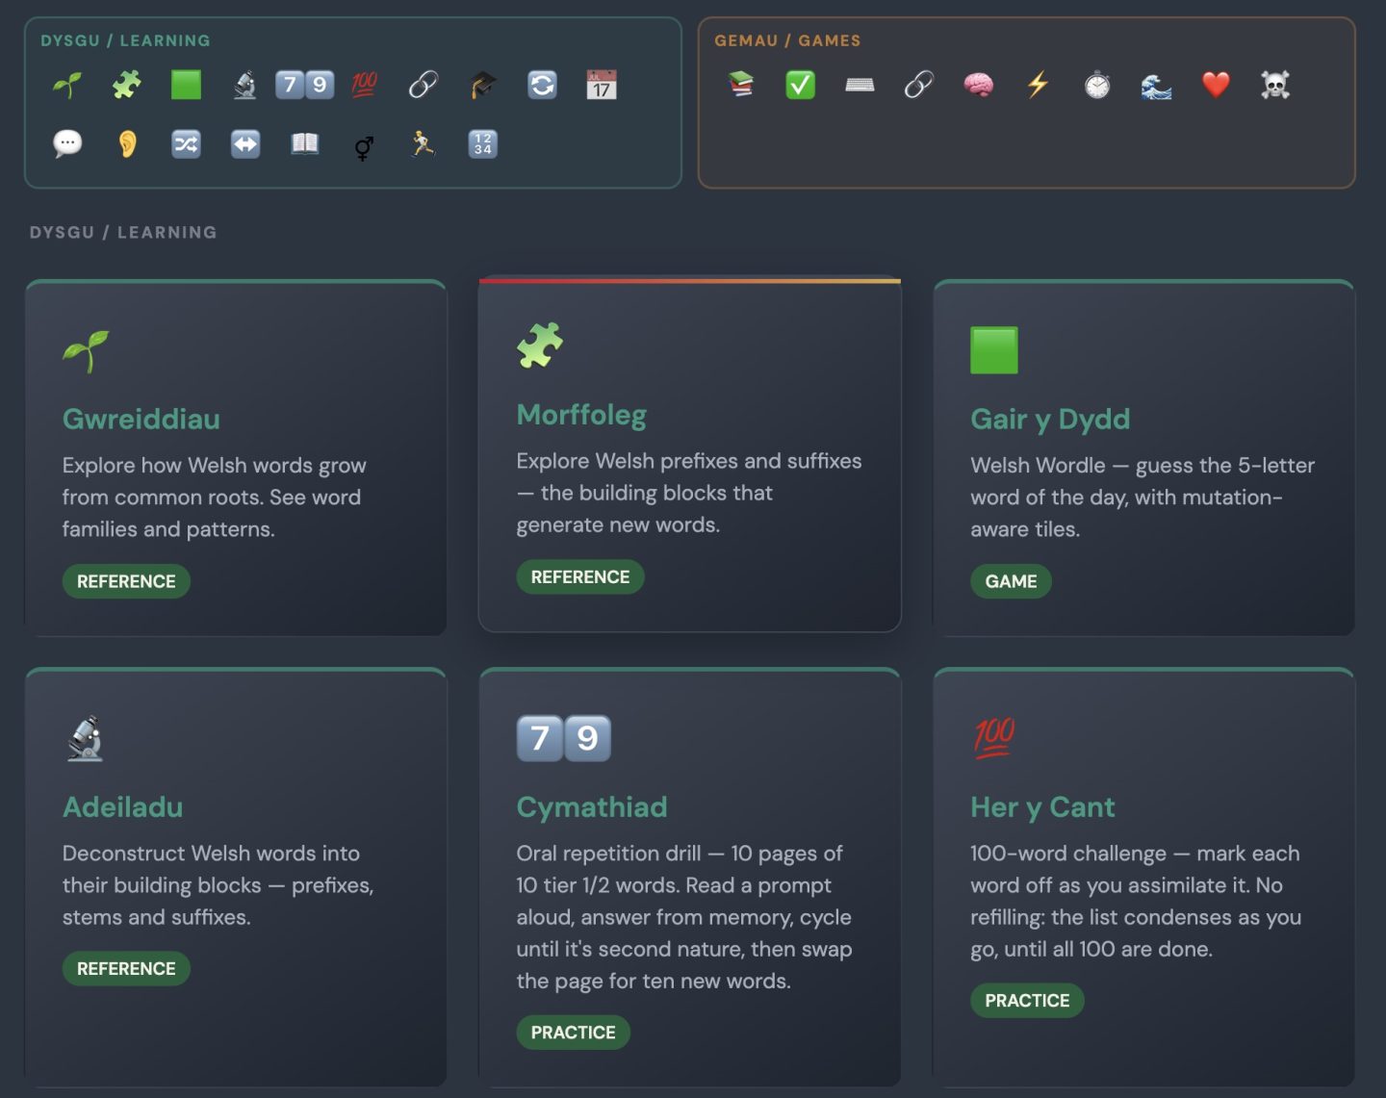Select the graduation cap icon
The width and height of the screenshot is (1386, 1098).
point(483,86)
